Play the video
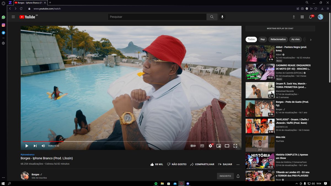Screen dimensions: 331x186 27,146
